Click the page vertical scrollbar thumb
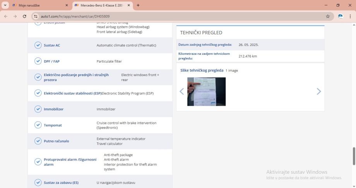The width and height of the screenshot is (356, 188). tap(354, 156)
